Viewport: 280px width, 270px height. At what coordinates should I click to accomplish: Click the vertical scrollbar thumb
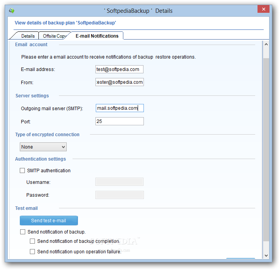[266, 150]
